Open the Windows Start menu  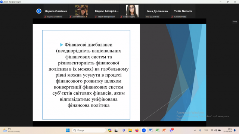pyautogui.click(x=68, y=130)
